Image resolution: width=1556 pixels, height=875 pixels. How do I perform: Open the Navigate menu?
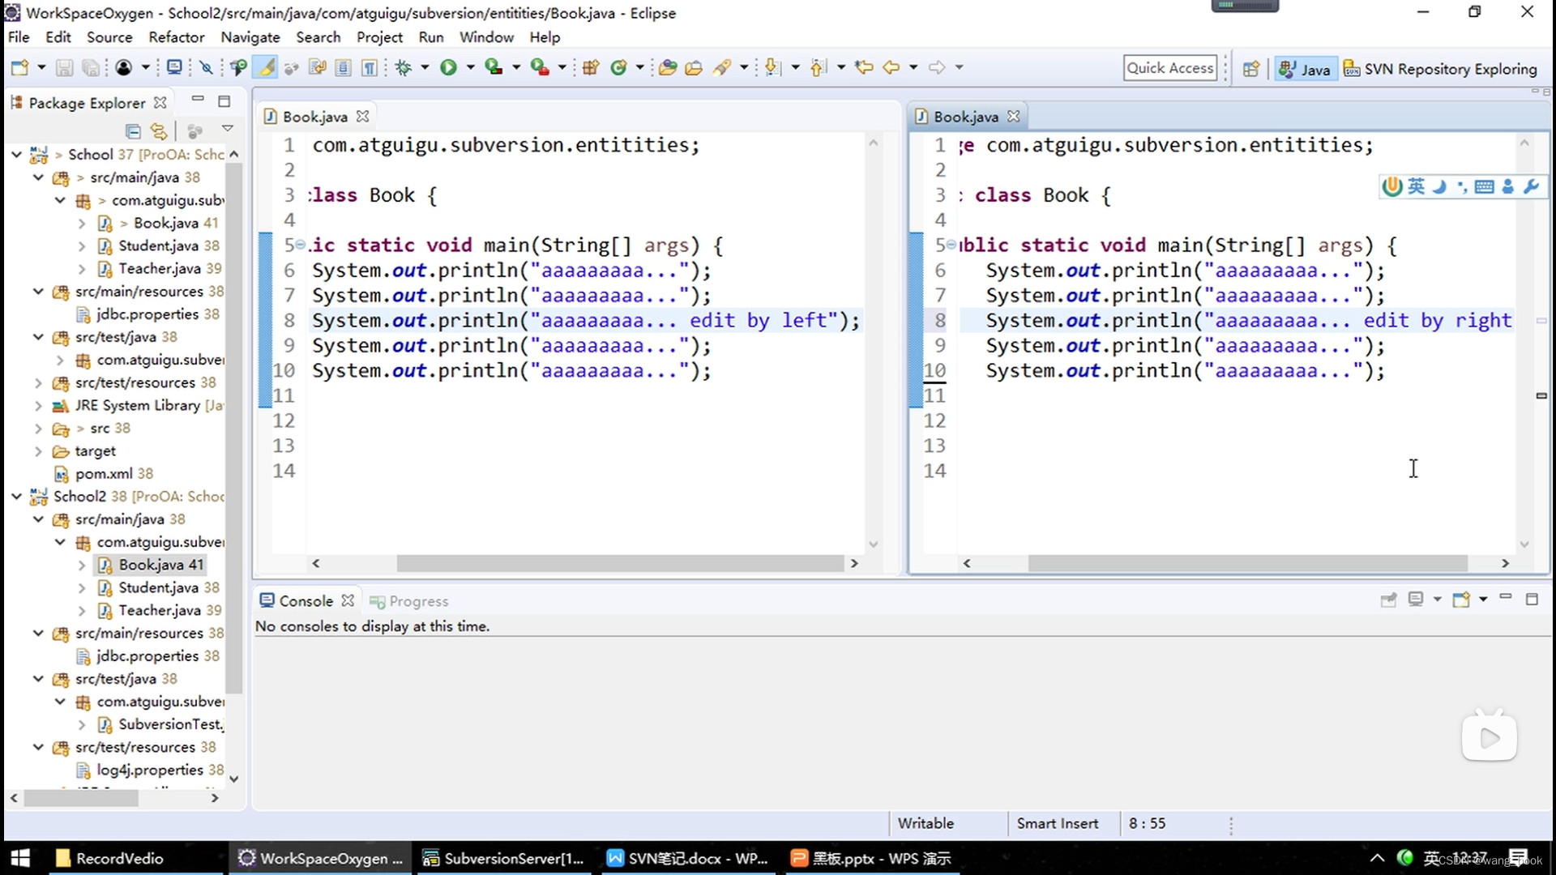tap(250, 37)
